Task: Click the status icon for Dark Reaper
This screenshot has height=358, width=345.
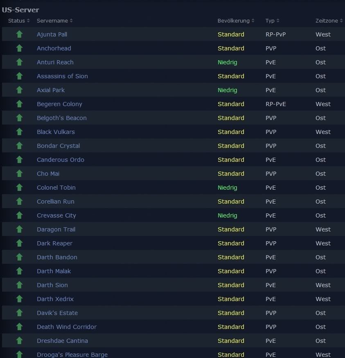Action: (x=19, y=243)
